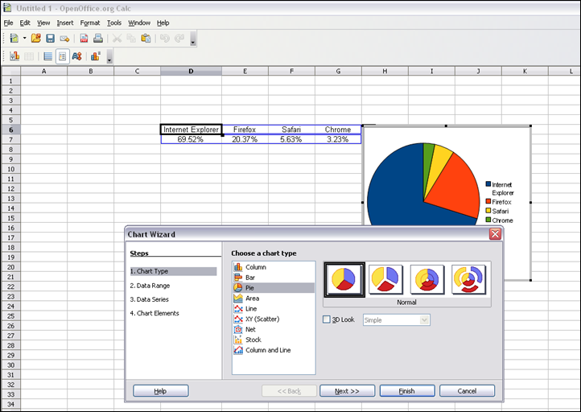Expand the New document dropdown arrow
Image resolution: width=581 pixels, height=412 pixels.
click(x=24, y=38)
